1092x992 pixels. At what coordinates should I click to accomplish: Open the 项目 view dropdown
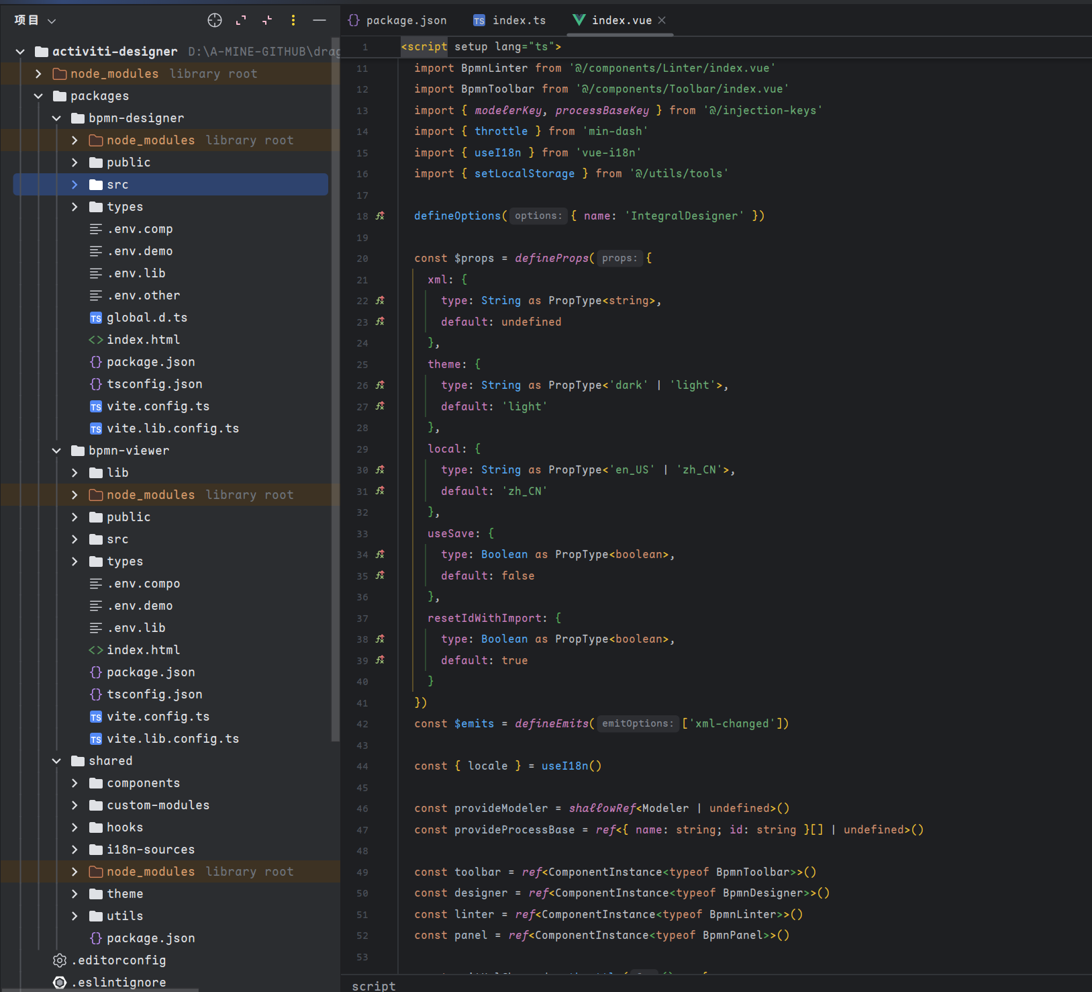[36, 20]
